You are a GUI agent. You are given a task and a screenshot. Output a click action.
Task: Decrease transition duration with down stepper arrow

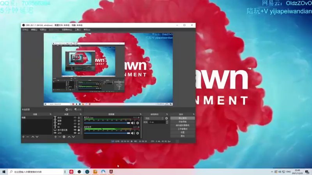(x=167, y=123)
